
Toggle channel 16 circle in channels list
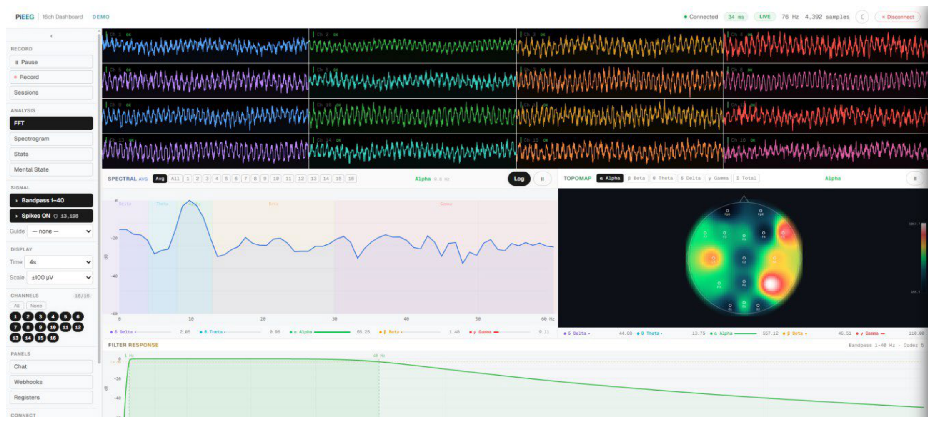pyautogui.click(x=53, y=338)
